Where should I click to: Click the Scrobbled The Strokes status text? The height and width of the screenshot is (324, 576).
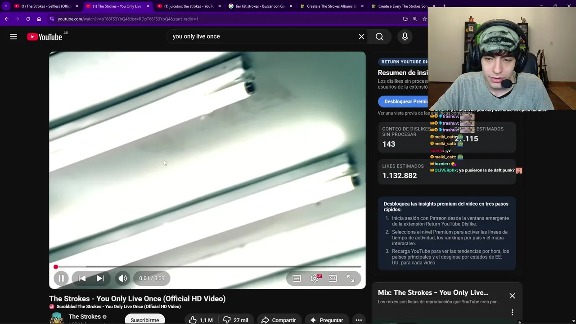[118, 307]
